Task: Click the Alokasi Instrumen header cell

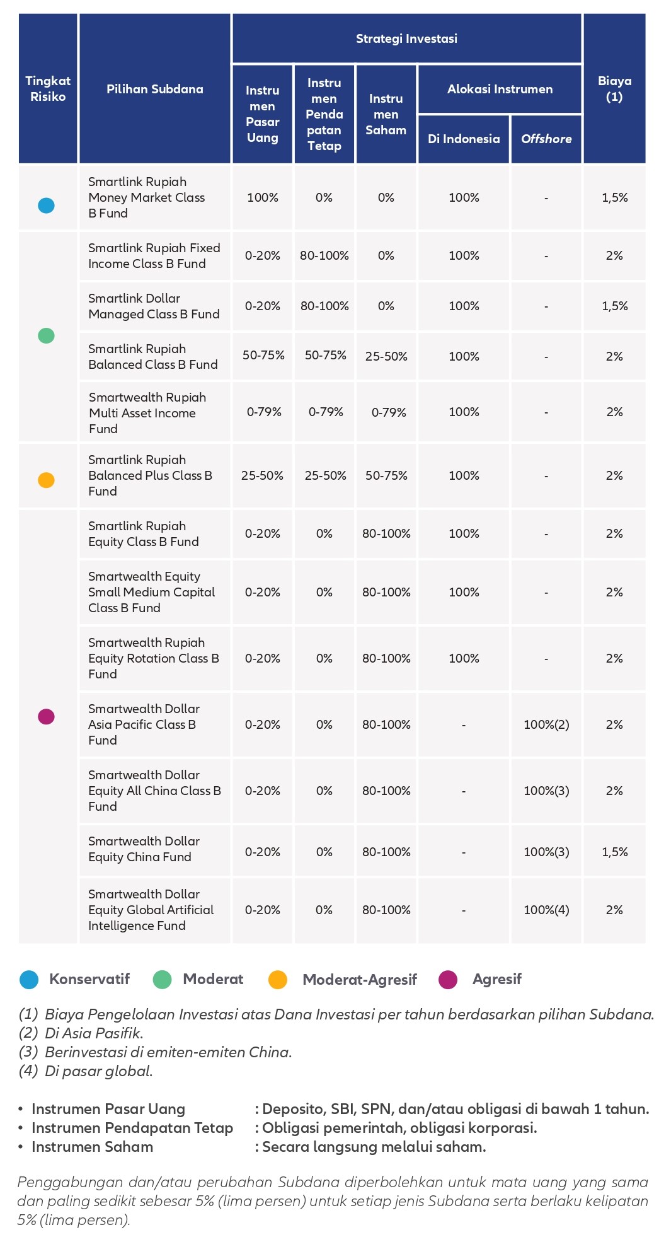Action: click(500, 89)
